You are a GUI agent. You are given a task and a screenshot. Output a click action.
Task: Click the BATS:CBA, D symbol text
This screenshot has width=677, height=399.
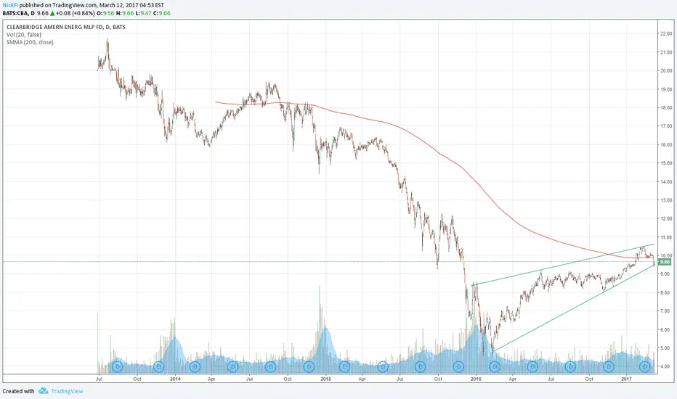19,13
